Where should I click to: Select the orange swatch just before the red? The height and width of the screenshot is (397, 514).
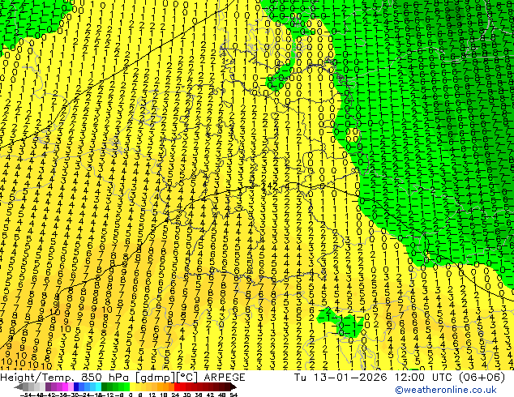(171, 387)
